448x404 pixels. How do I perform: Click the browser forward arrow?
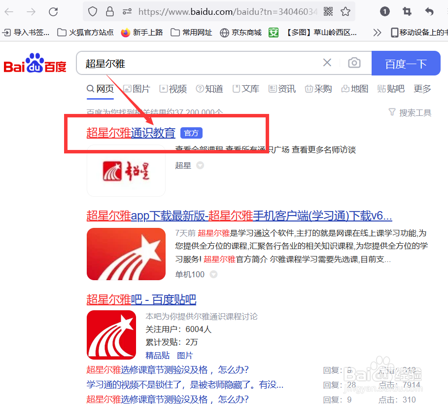(31, 12)
